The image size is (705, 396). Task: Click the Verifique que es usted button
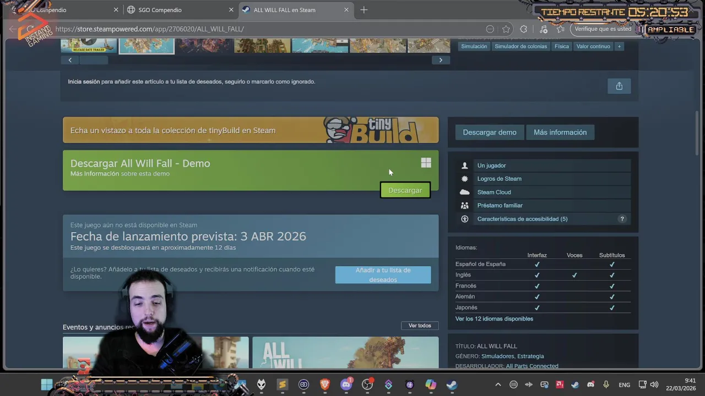tap(603, 29)
